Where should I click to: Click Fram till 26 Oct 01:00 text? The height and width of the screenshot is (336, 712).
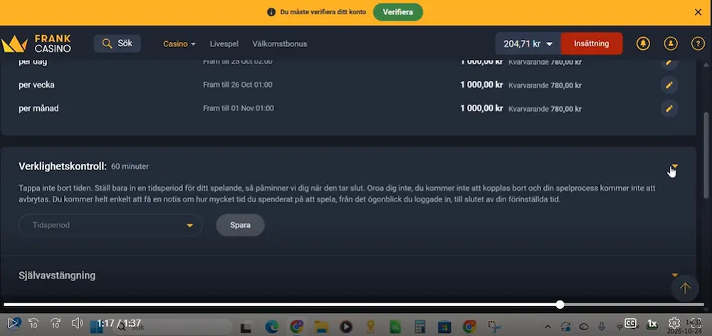238,85
